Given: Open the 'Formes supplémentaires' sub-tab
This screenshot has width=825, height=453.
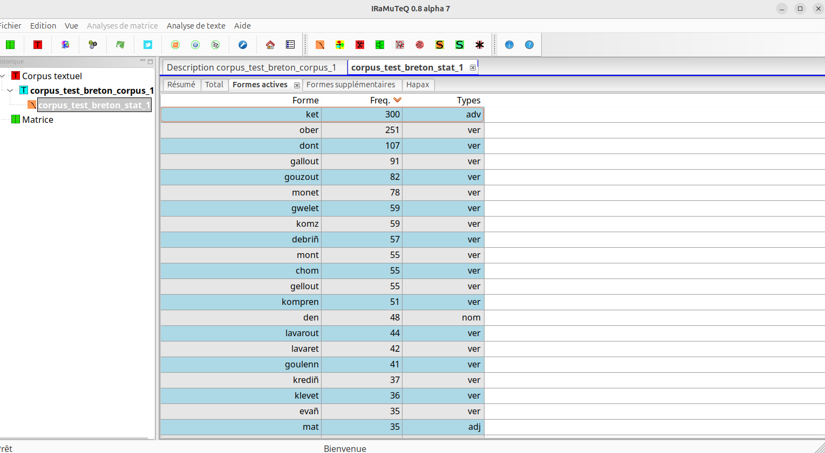Looking at the screenshot, I should (351, 85).
